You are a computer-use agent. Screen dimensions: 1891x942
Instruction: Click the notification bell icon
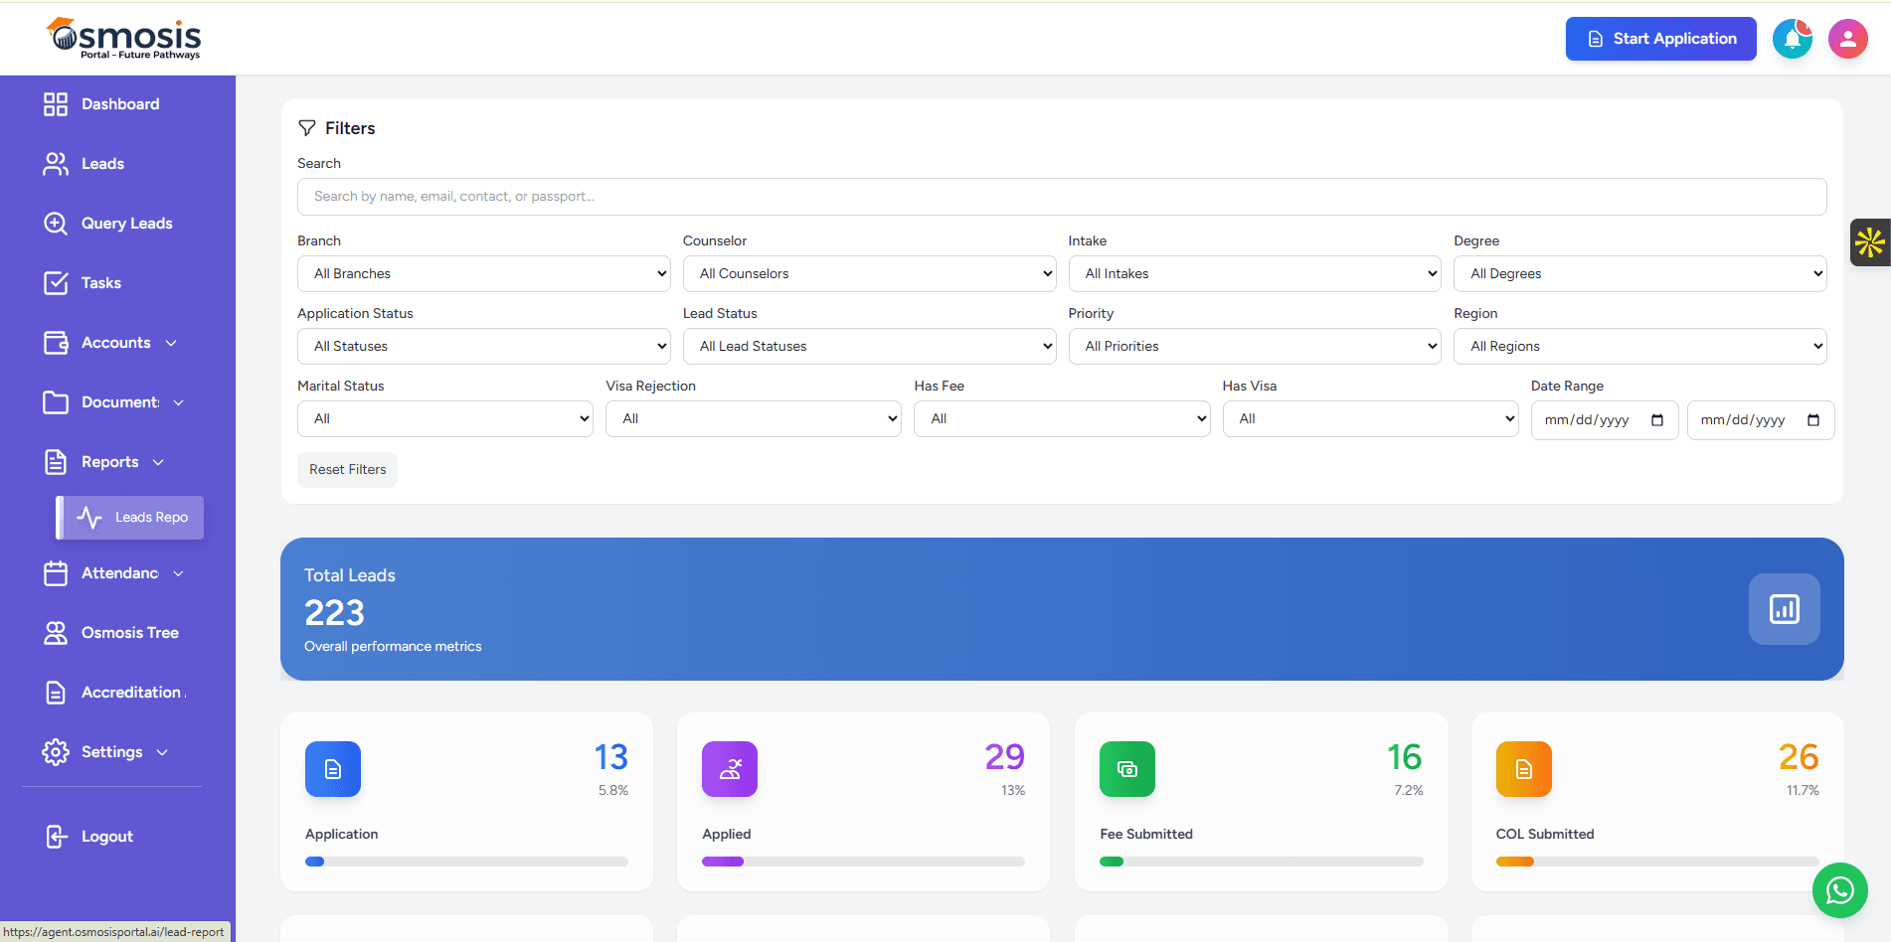coord(1793,38)
